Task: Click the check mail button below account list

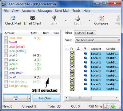Action: tap(15, 98)
